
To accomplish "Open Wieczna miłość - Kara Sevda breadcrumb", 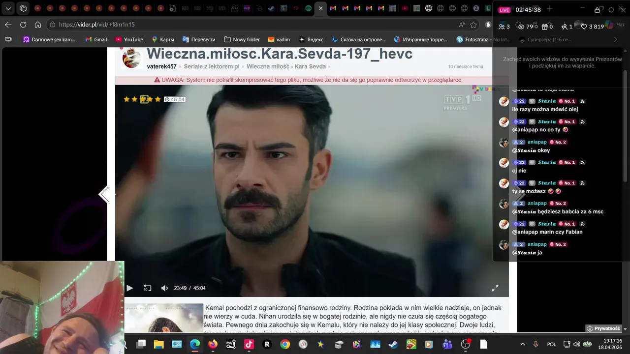I will [x=286, y=66].
